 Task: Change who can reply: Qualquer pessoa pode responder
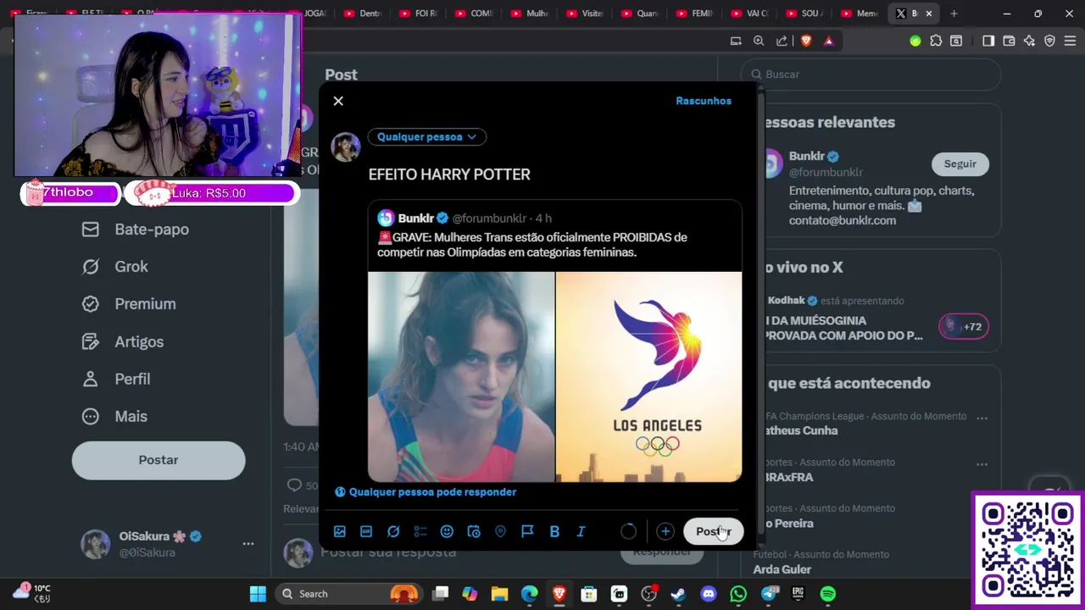tap(426, 491)
